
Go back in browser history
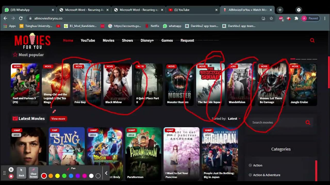click(x=5, y=18)
